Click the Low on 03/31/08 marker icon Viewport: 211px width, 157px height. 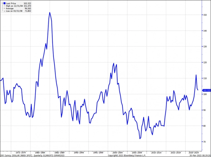pos(4,11)
